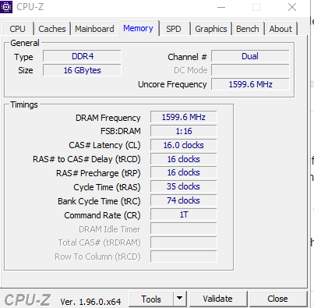314x308 pixels.
Task: Expand the Tools dropdown arrow
Action: click(x=180, y=299)
